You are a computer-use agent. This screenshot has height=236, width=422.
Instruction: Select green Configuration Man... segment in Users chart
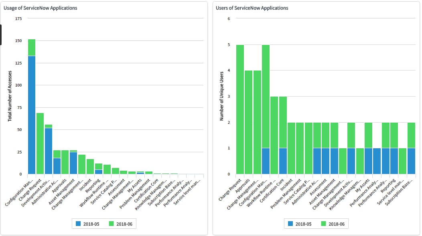tap(266, 97)
